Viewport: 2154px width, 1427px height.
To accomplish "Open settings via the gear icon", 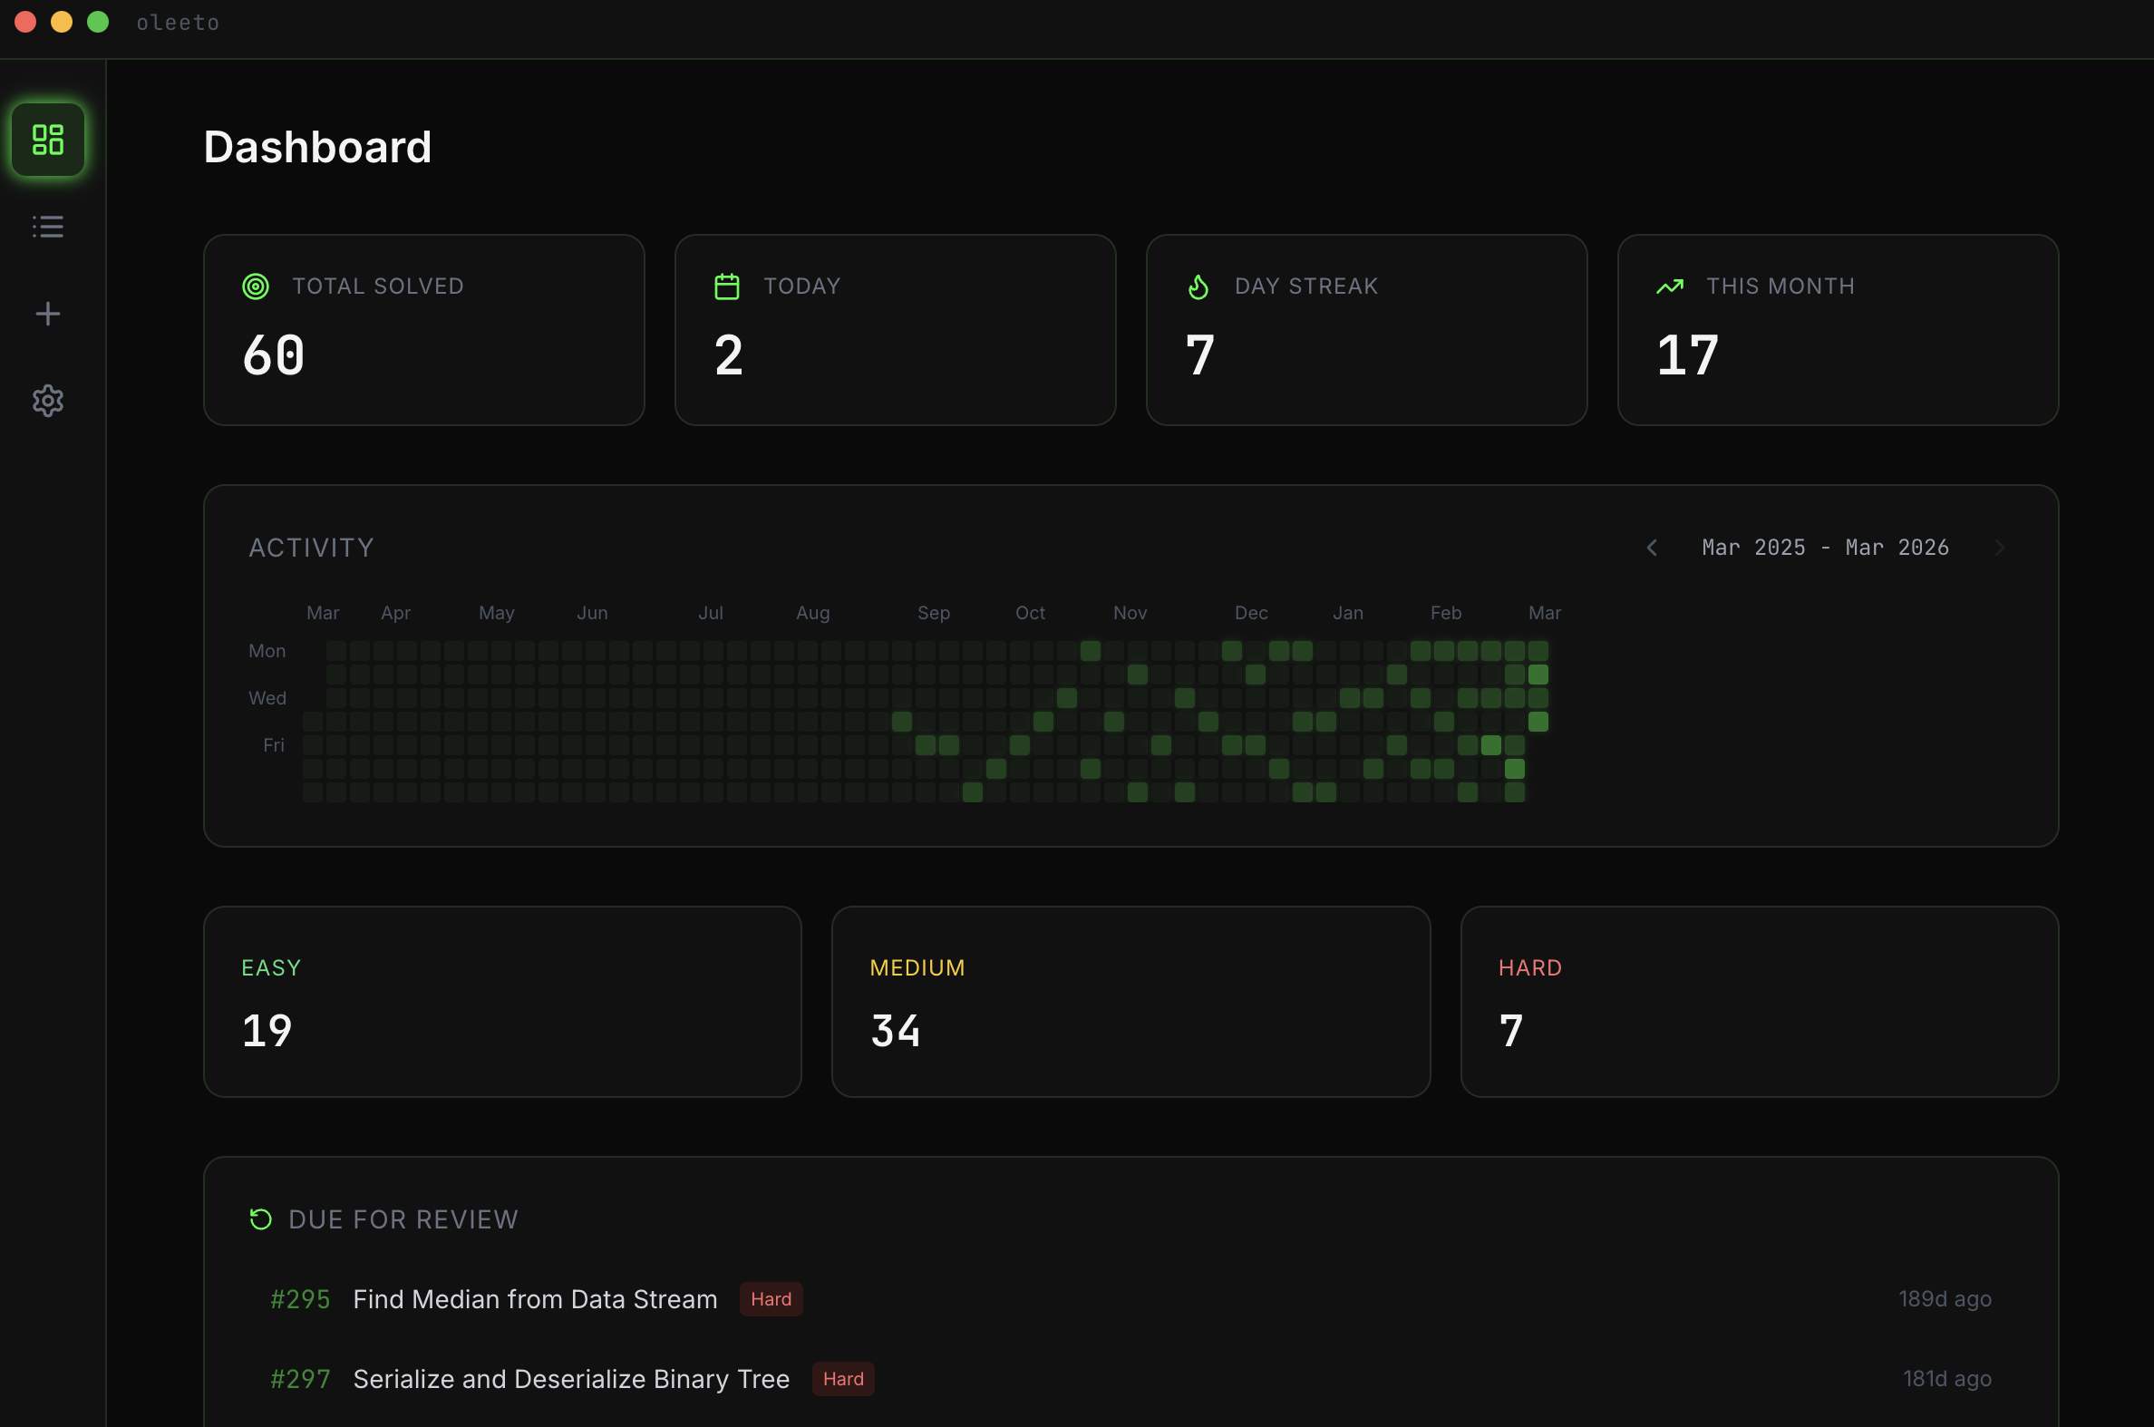I will (48, 401).
